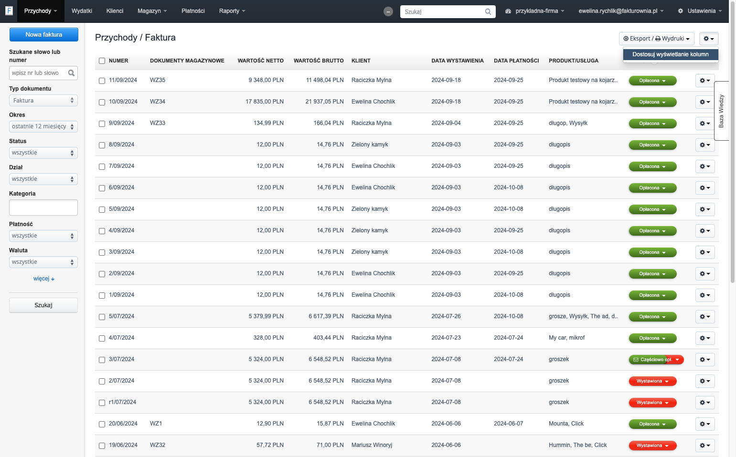Mark the checkbox for invoice 20/06/2024
The height and width of the screenshot is (457, 736).
point(102,424)
